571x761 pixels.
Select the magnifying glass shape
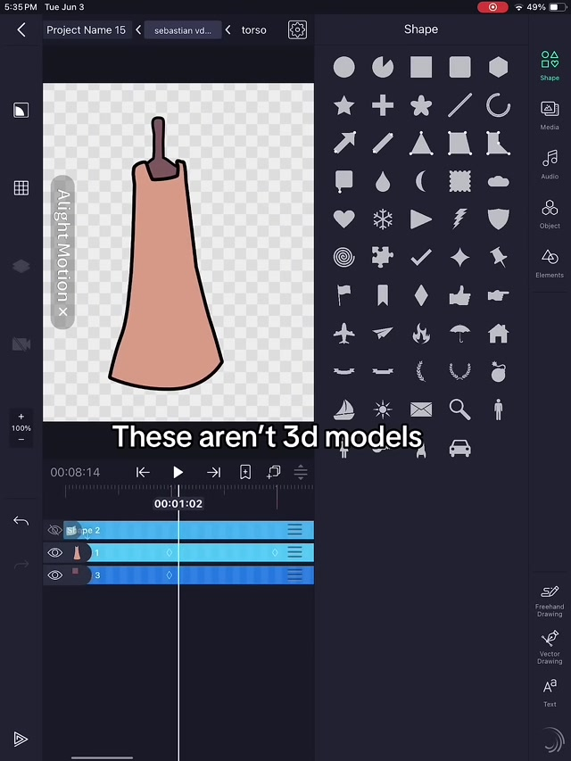pos(459,409)
